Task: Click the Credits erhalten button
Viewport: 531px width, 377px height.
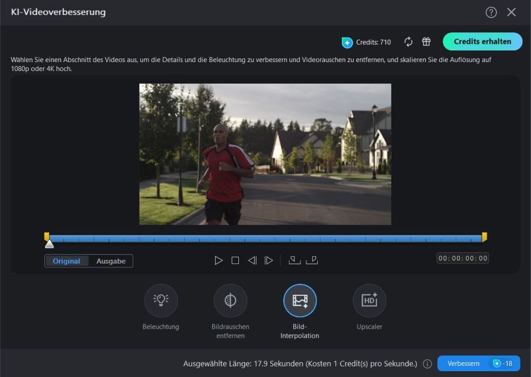Action: coord(482,41)
